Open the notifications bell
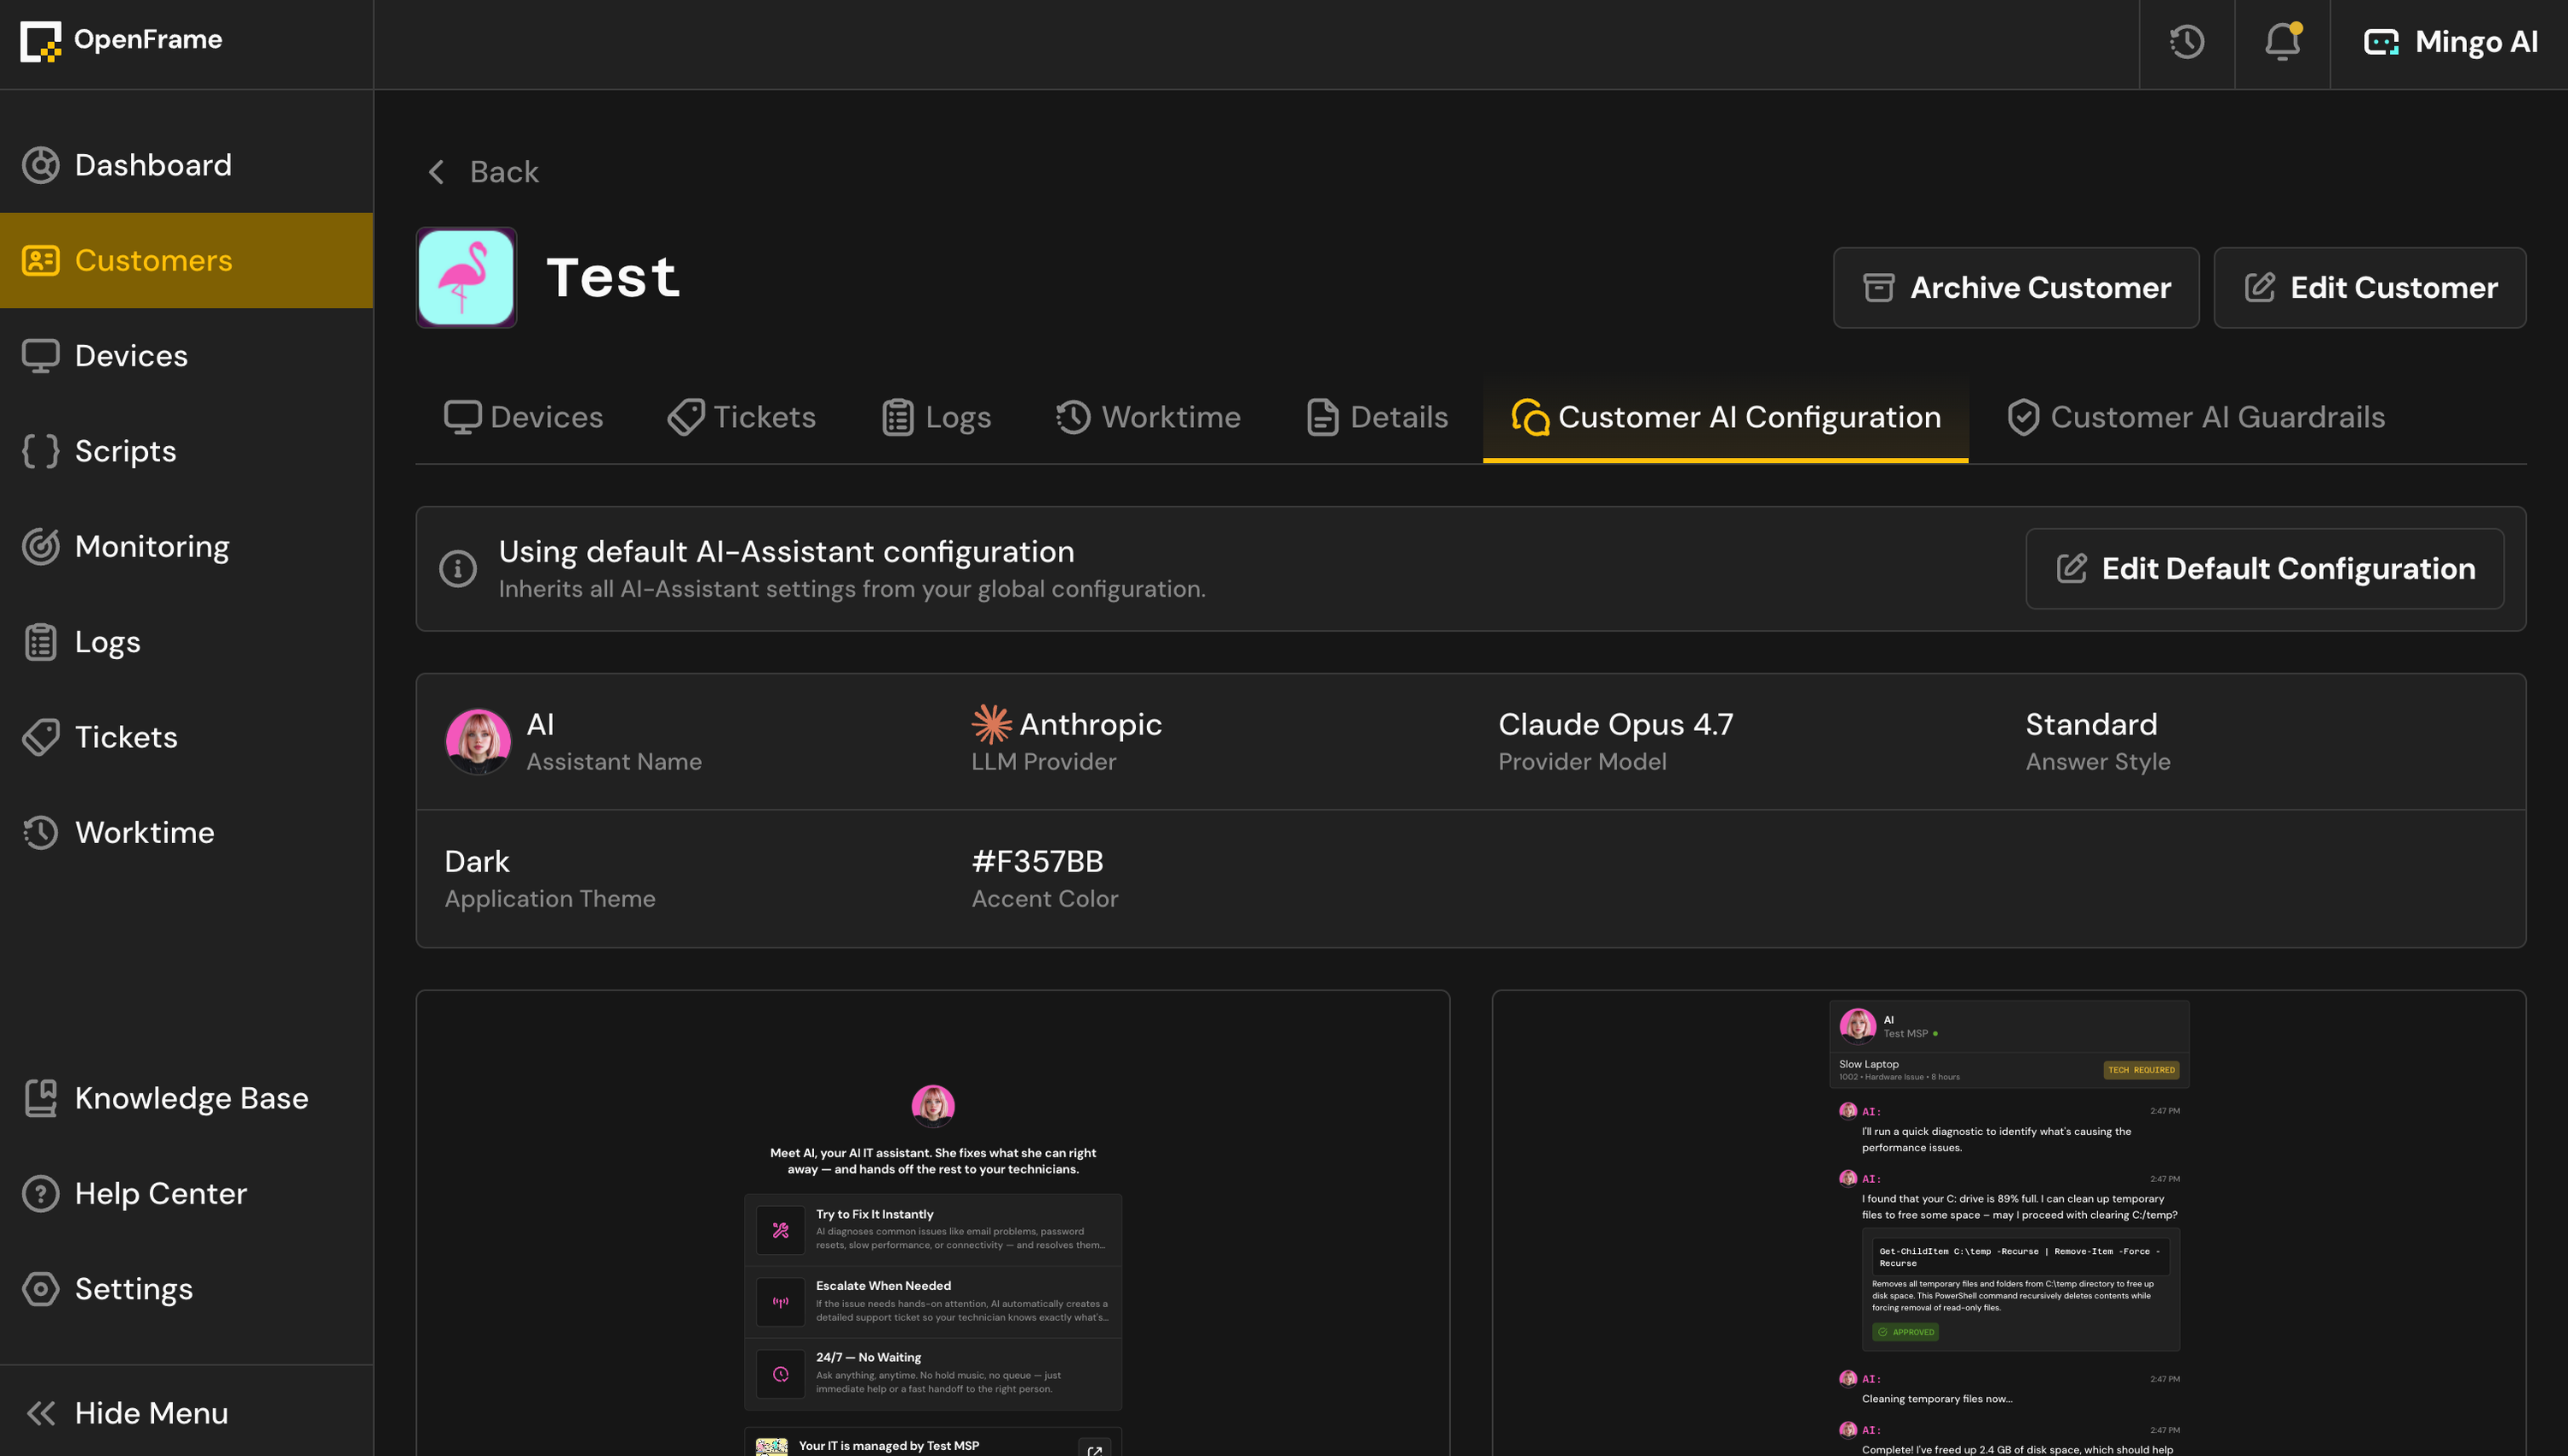 [2282, 42]
